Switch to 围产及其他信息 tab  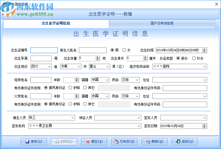tap(162, 23)
